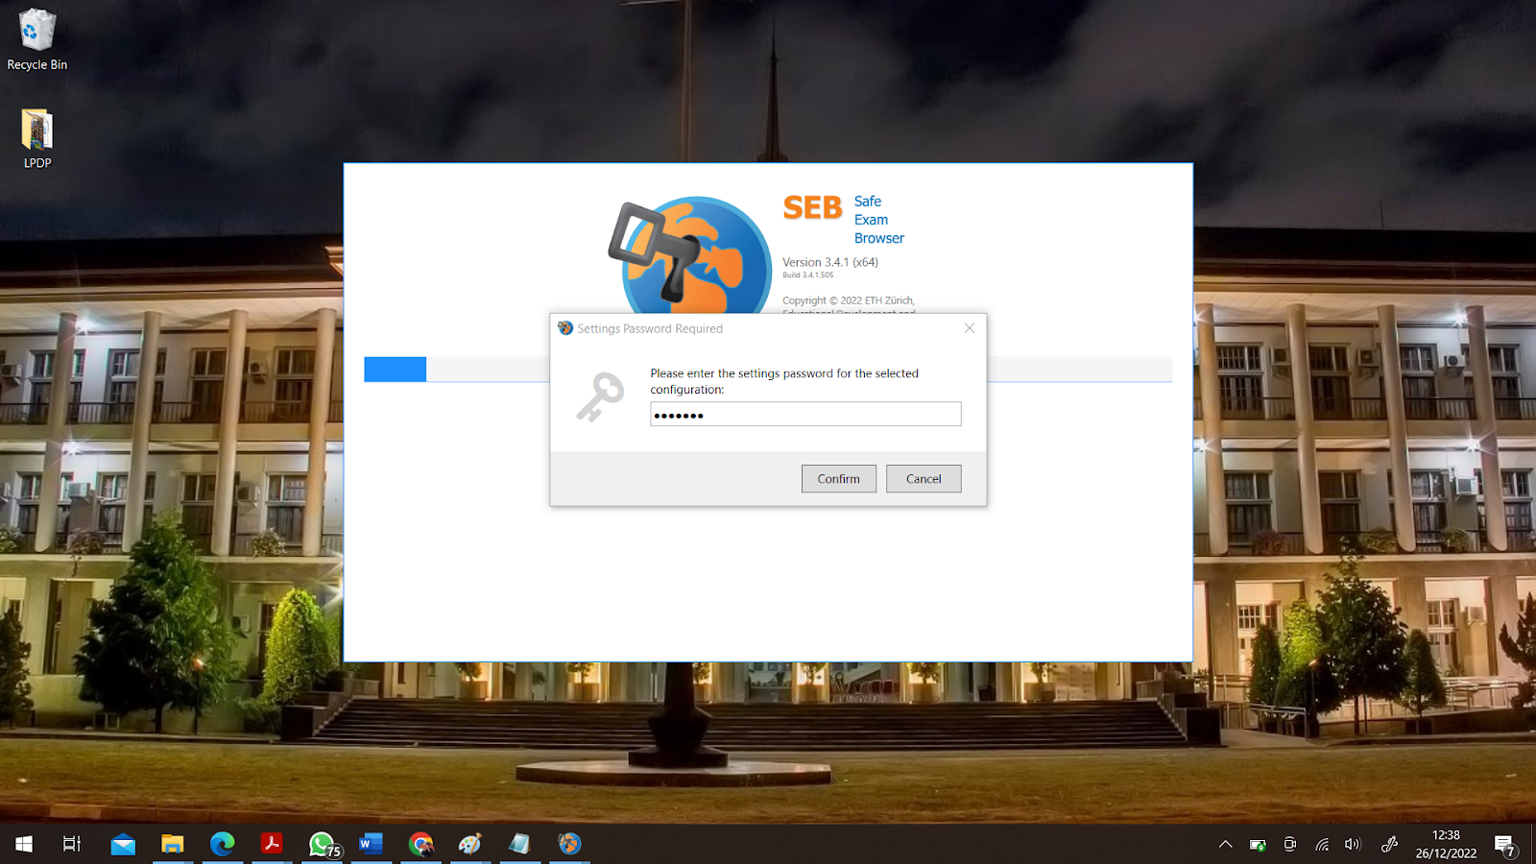Click the pen workspace tray icon
Viewport: 1536px width, 864px height.
click(x=1389, y=845)
